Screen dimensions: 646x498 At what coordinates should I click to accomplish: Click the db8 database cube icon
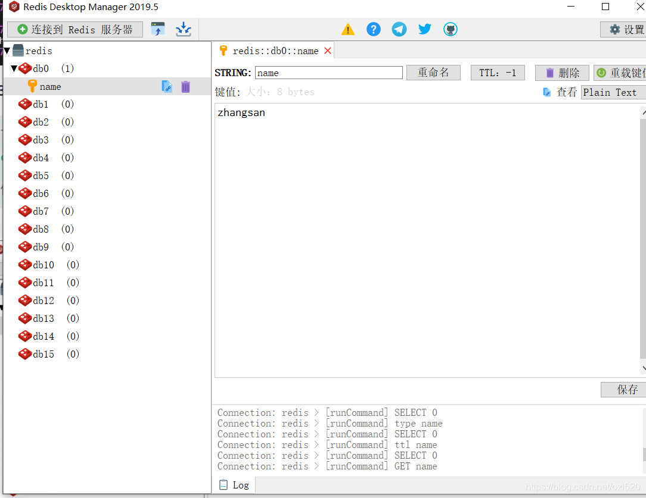pyautogui.click(x=25, y=228)
